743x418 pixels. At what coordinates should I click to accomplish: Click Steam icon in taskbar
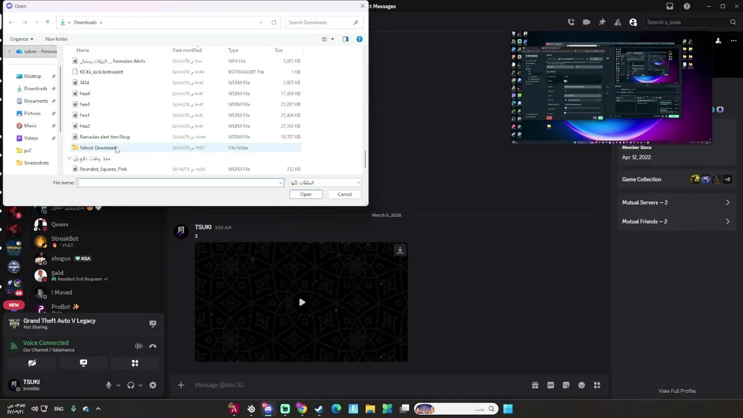(319, 409)
